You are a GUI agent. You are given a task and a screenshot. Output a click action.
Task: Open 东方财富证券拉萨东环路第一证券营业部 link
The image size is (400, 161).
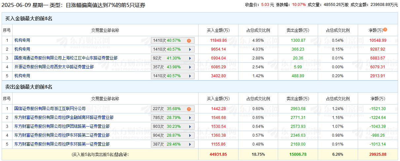(62, 144)
